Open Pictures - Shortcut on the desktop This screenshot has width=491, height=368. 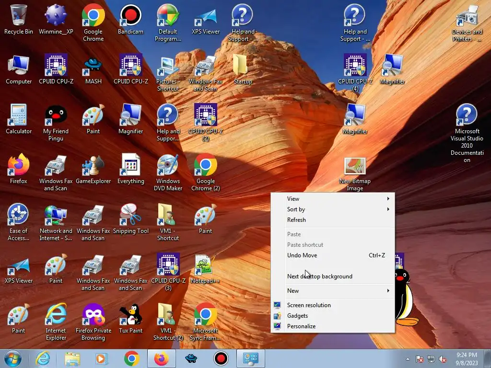point(168,73)
